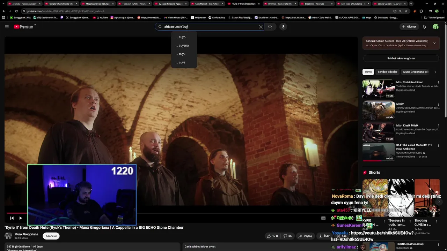Viewport: 447px width, 251px height.
Task: Dislike the video (35 thumbs down)
Action: [287, 236]
